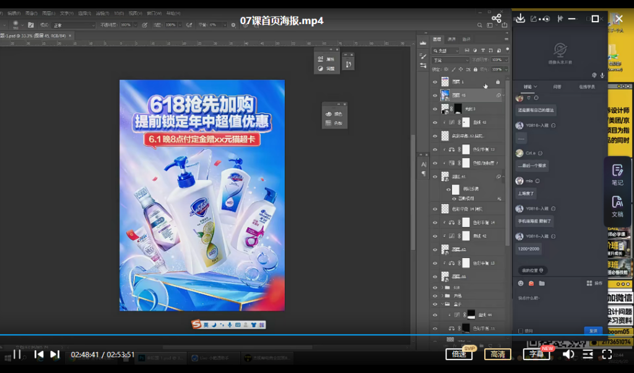The height and width of the screenshot is (373, 634).
Task: Open the Brush settings panel icon
Action: 423,56
